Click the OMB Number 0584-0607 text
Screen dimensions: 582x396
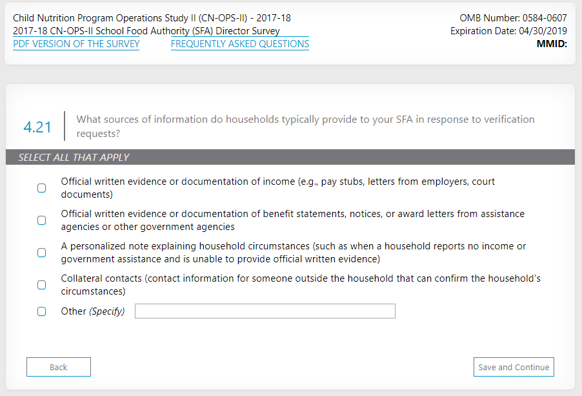[x=514, y=18]
